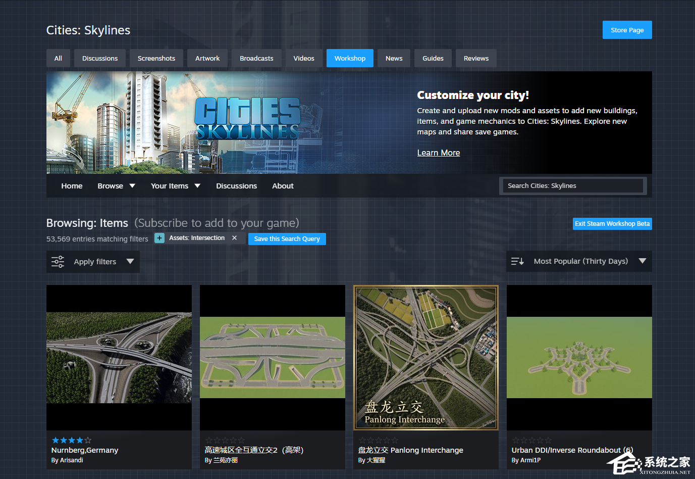Open author 兰苑亦丽's profile
The height and width of the screenshot is (479, 695).
pyautogui.click(x=226, y=460)
